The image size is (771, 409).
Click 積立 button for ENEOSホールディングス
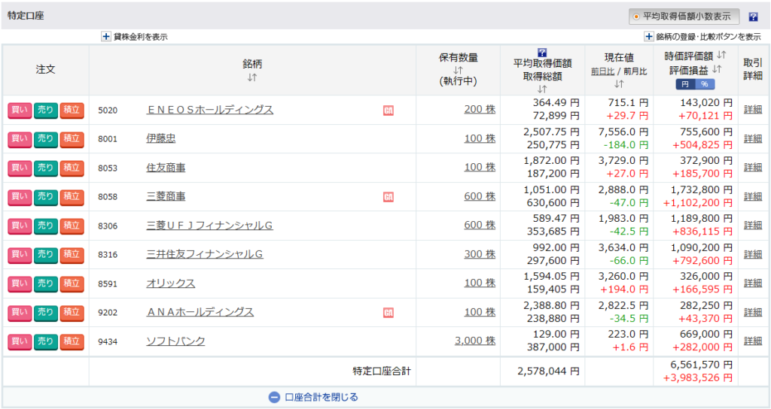click(72, 110)
